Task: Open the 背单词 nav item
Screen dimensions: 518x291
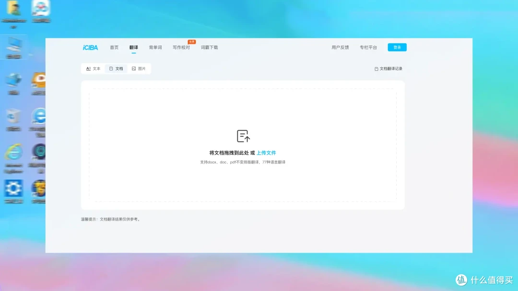Action: coord(155,47)
